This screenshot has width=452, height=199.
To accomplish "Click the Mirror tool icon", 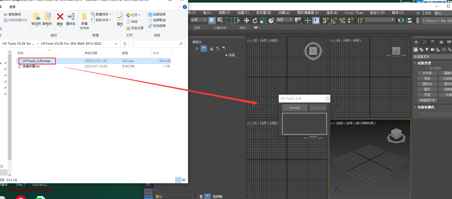I will click(x=401, y=20).
